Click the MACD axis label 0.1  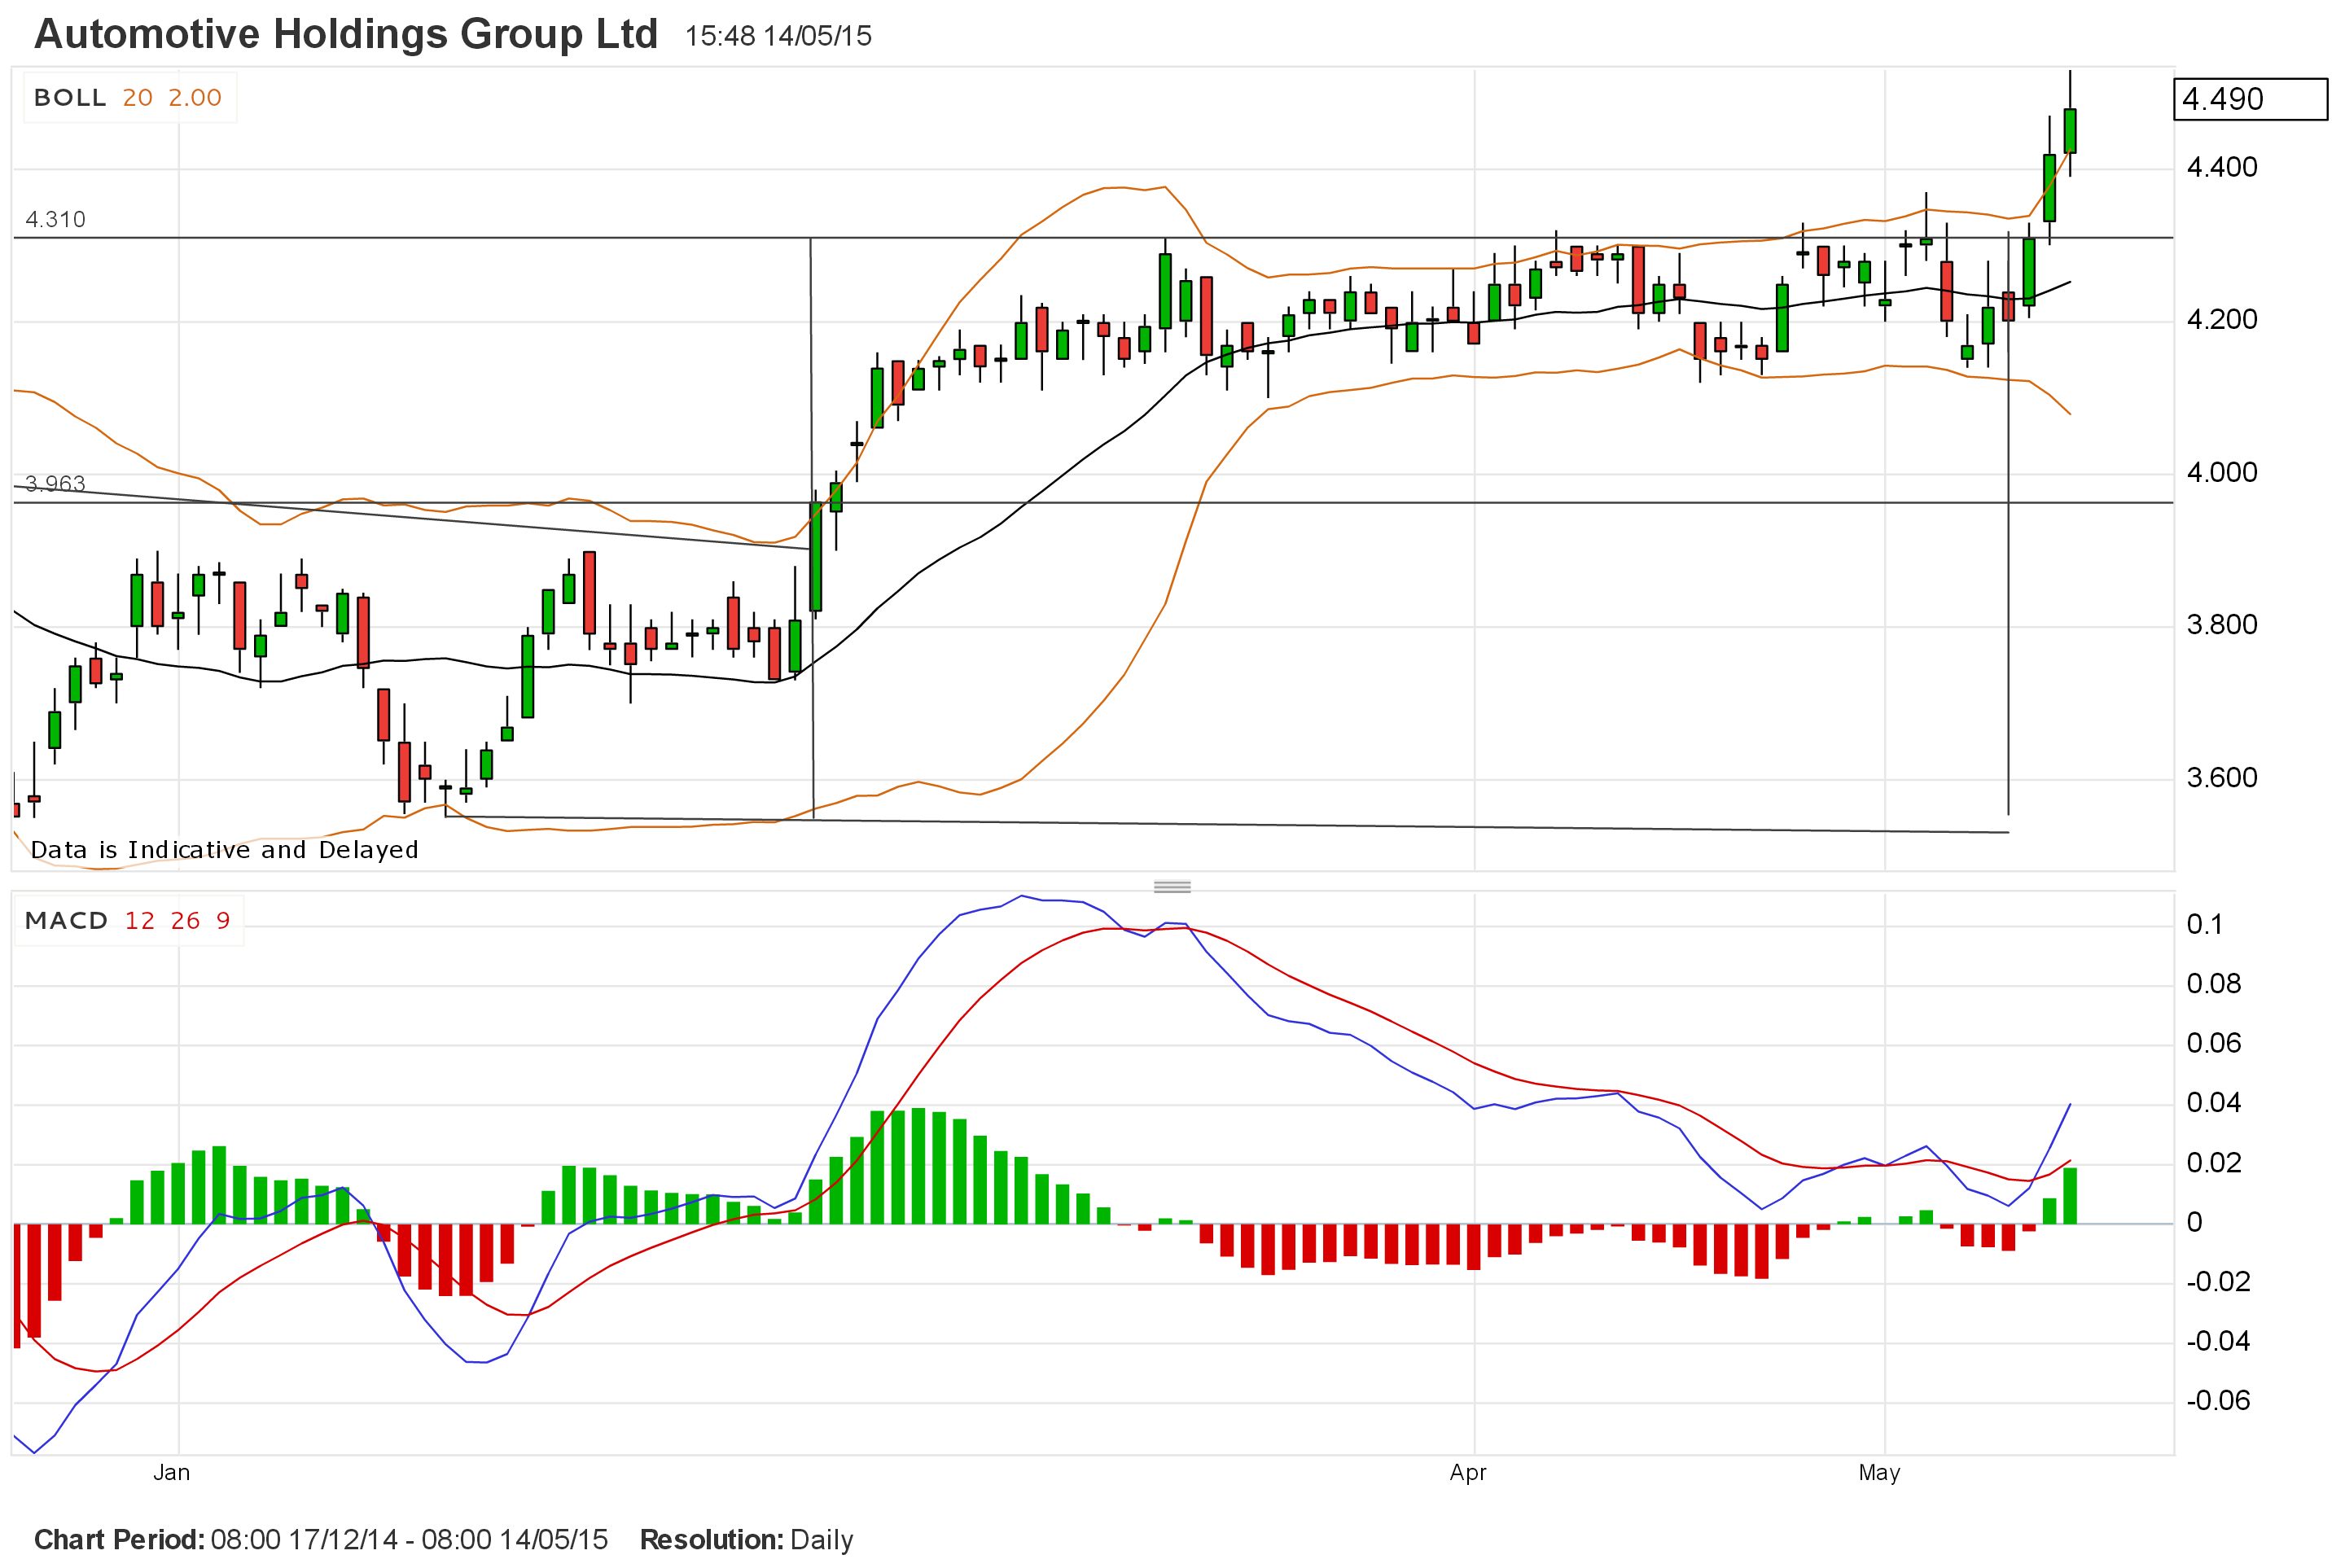pos(2204,925)
